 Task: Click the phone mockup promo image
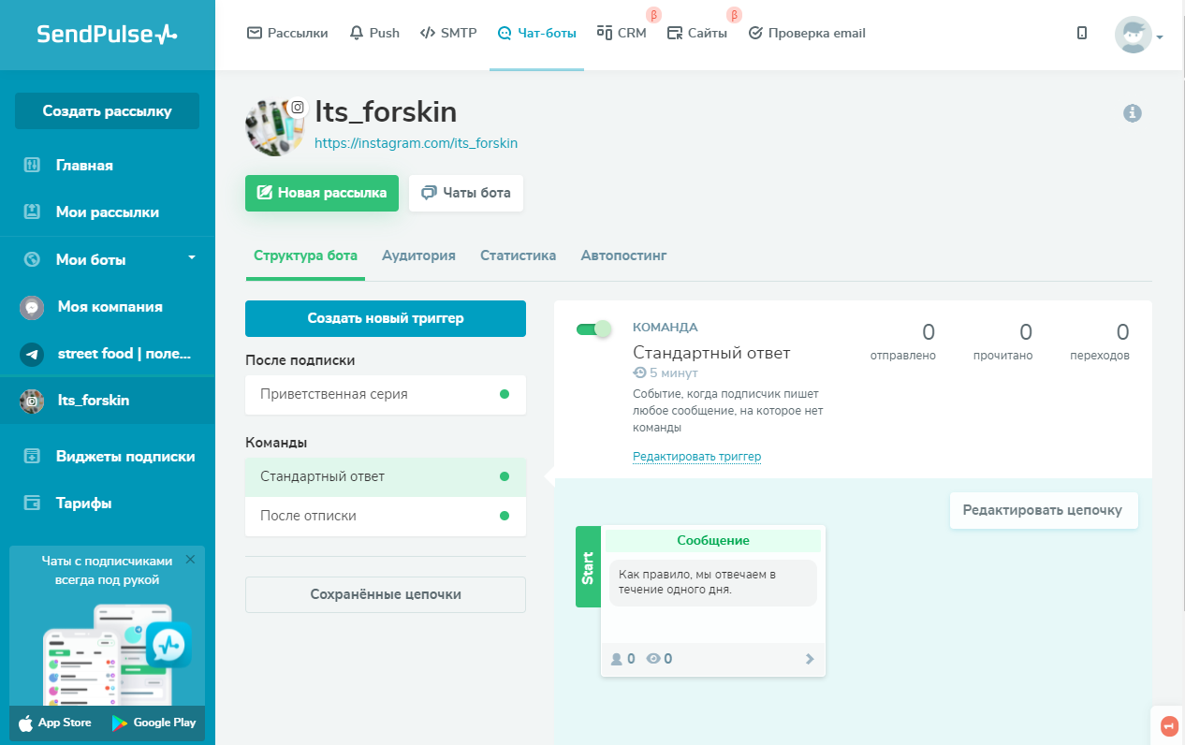pyautogui.click(x=116, y=653)
